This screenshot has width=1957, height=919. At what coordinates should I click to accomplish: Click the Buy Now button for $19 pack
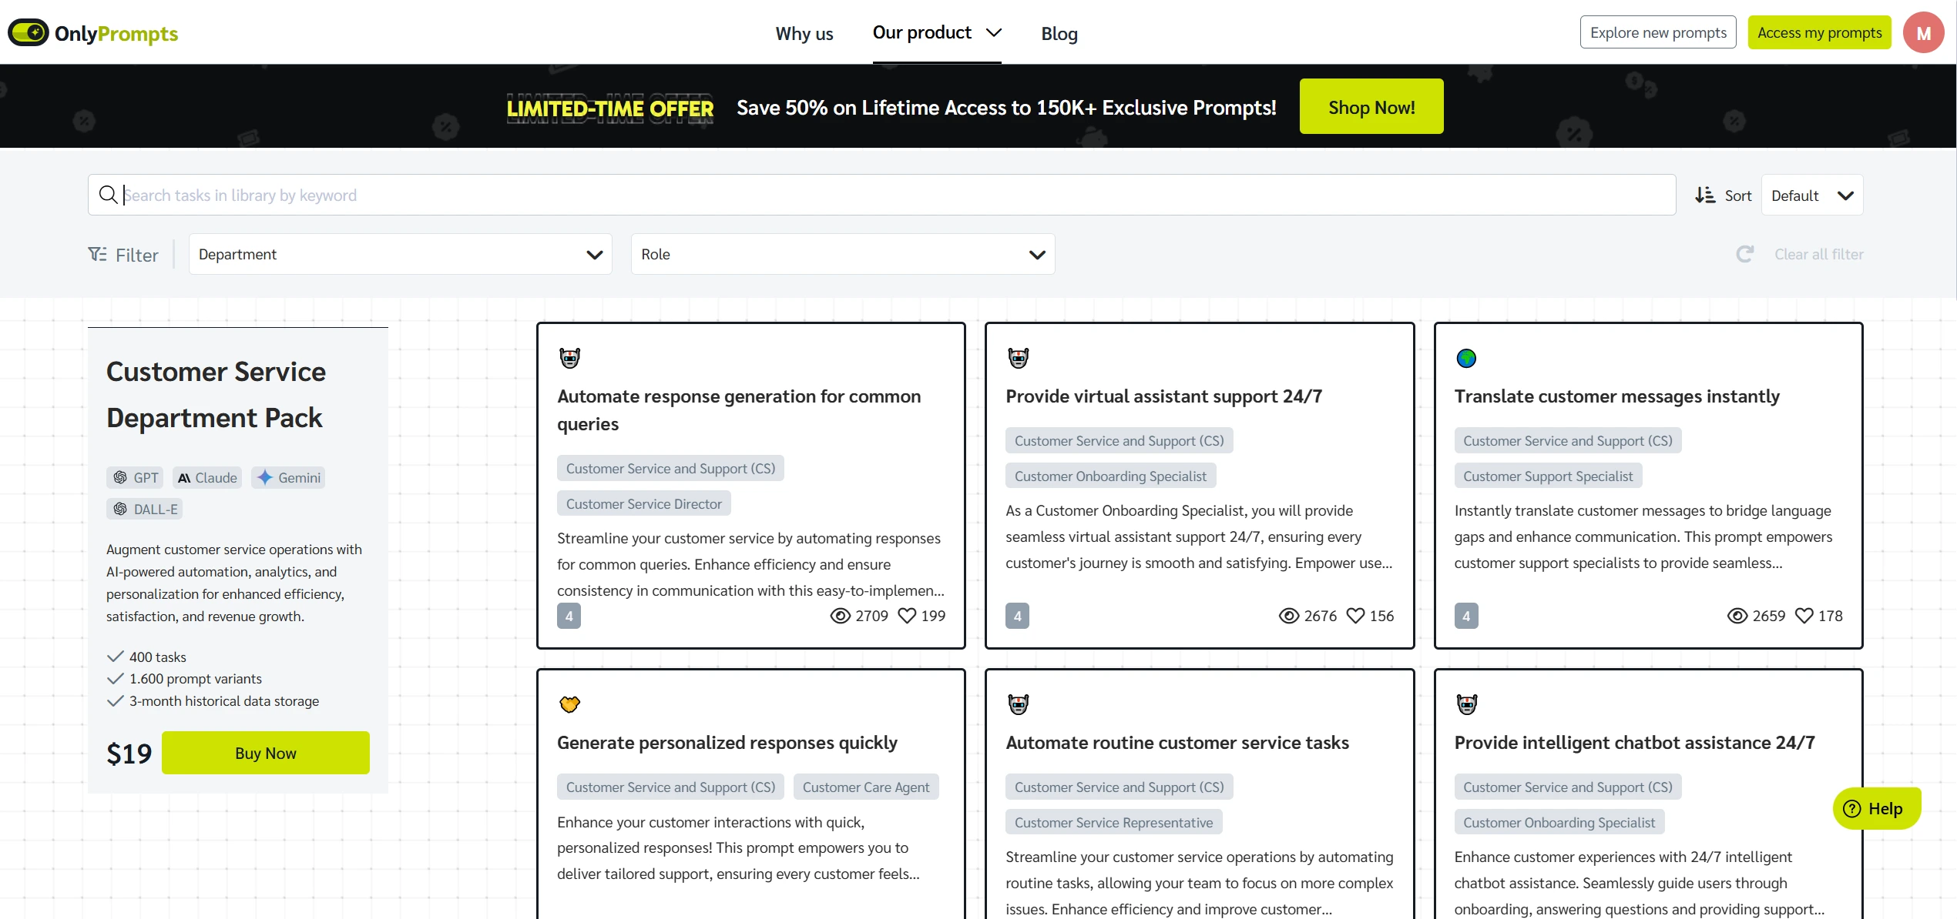(266, 752)
